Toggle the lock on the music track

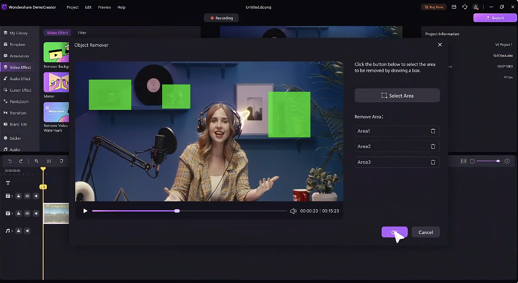tap(18, 231)
